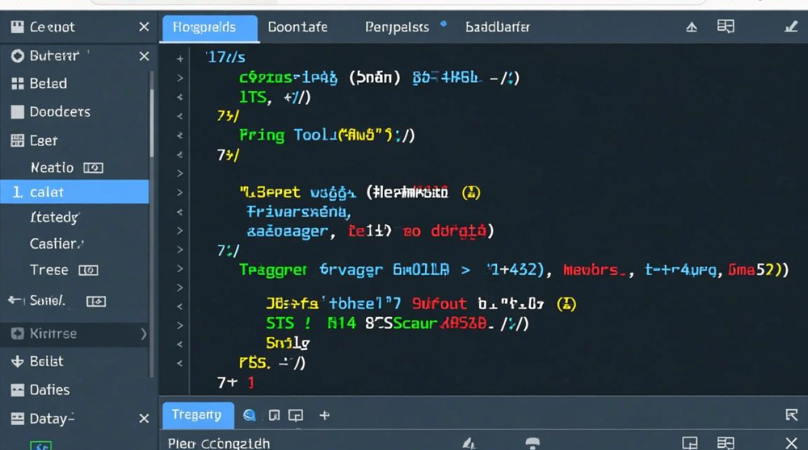808x450 pixels.
Task: Toggle the blue dot on Benjpelsts tab
Action: tap(444, 22)
